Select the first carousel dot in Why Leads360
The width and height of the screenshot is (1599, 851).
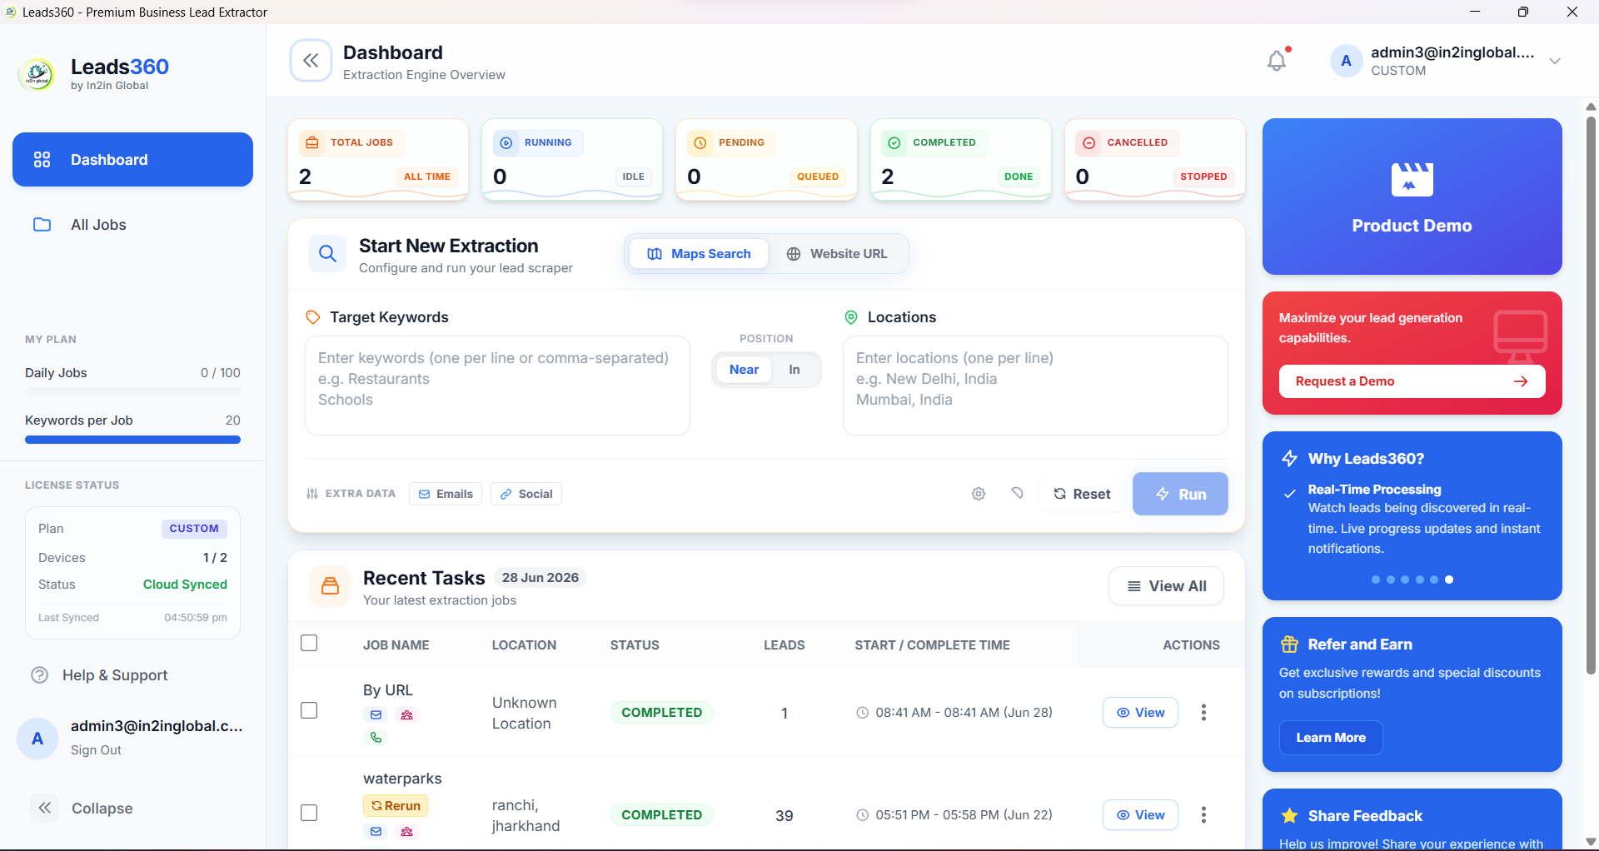tap(1376, 580)
